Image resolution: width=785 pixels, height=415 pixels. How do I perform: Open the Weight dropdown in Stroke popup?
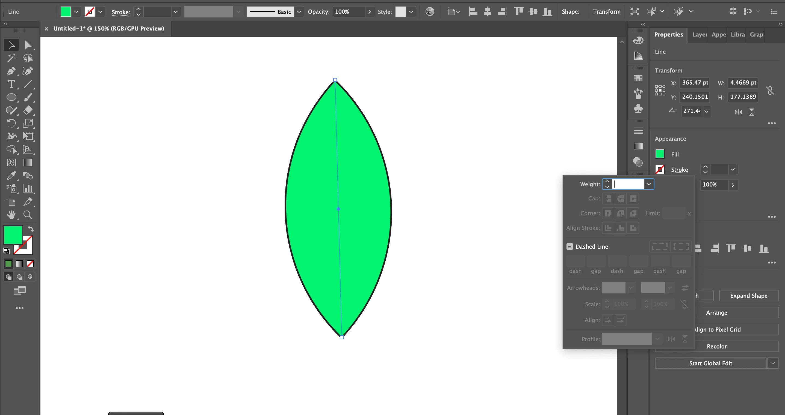click(x=649, y=184)
